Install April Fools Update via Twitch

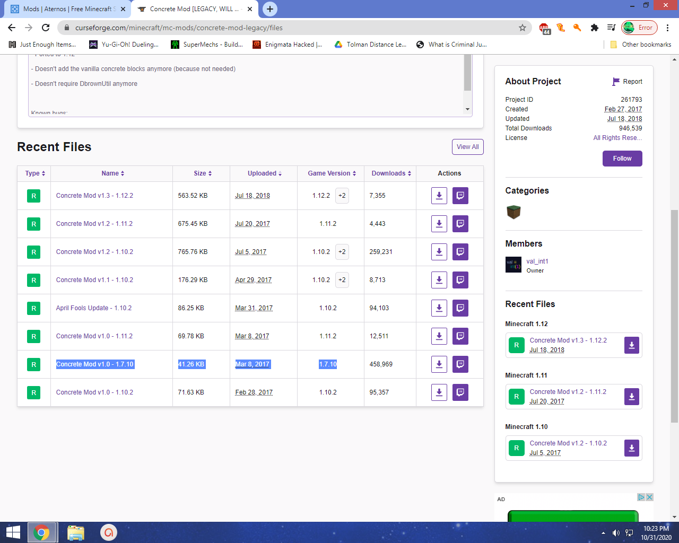pos(460,308)
